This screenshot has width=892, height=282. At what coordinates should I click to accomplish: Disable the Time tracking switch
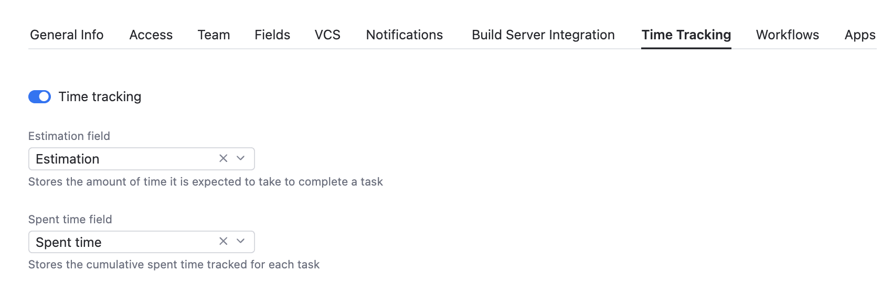tap(39, 97)
